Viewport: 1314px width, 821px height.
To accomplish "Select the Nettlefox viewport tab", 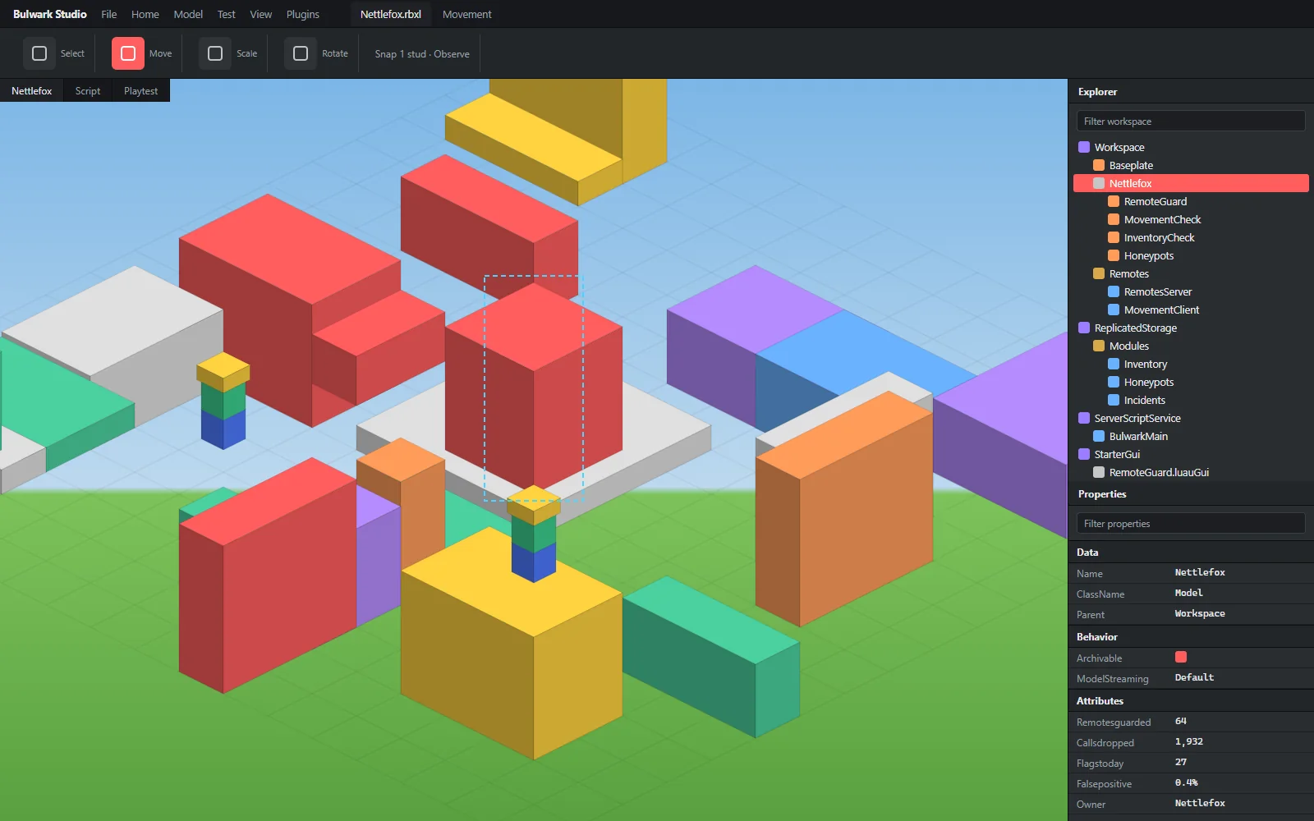I will coord(32,90).
